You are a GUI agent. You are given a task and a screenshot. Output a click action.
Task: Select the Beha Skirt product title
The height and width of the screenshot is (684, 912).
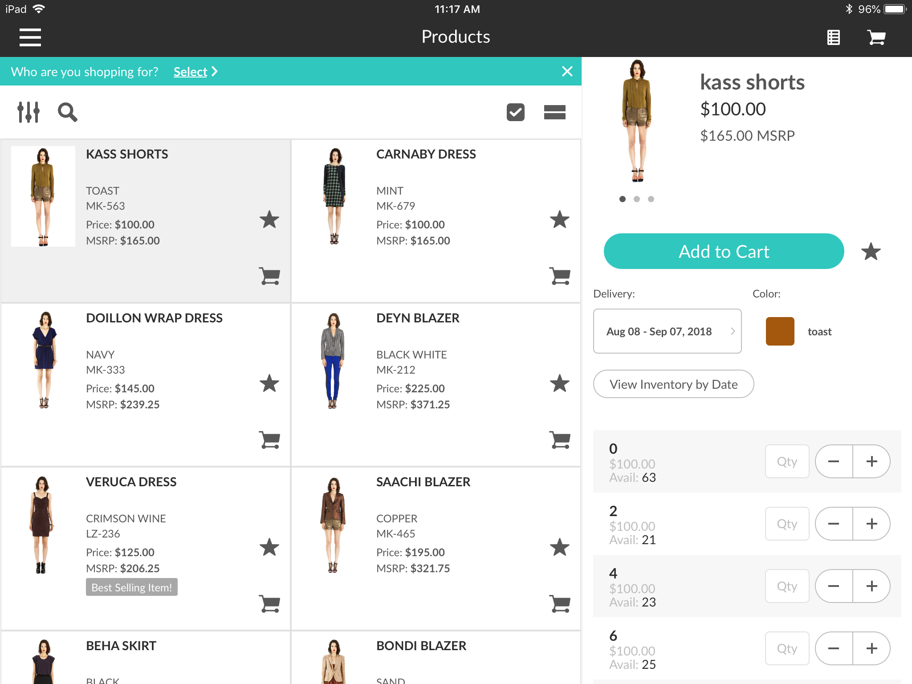point(121,646)
